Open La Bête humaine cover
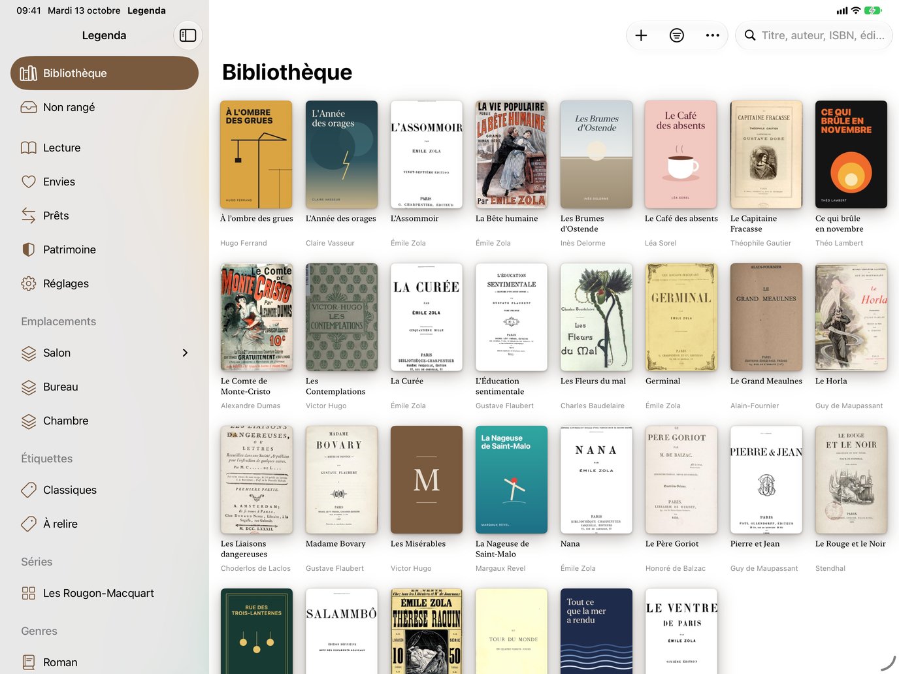The image size is (899, 674). [x=512, y=154]
